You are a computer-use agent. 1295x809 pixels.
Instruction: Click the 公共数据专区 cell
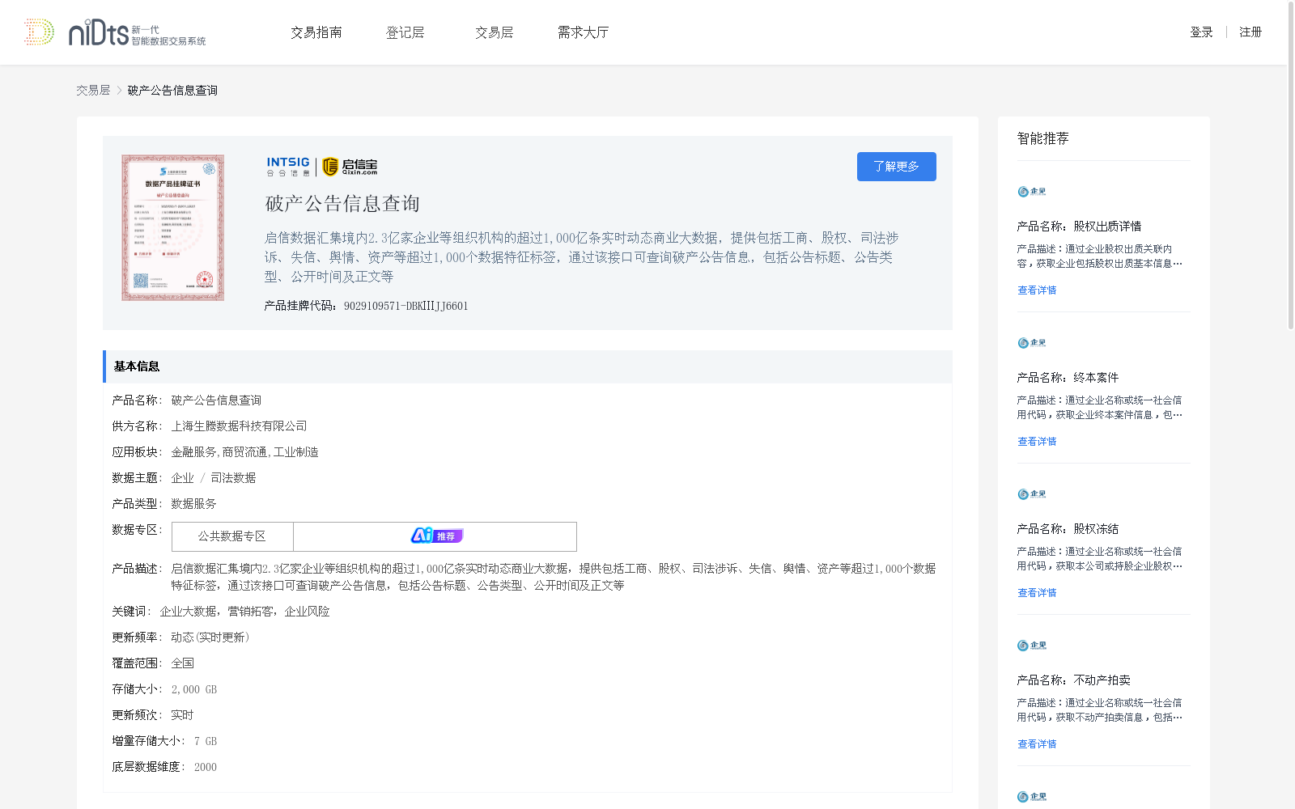232,536
